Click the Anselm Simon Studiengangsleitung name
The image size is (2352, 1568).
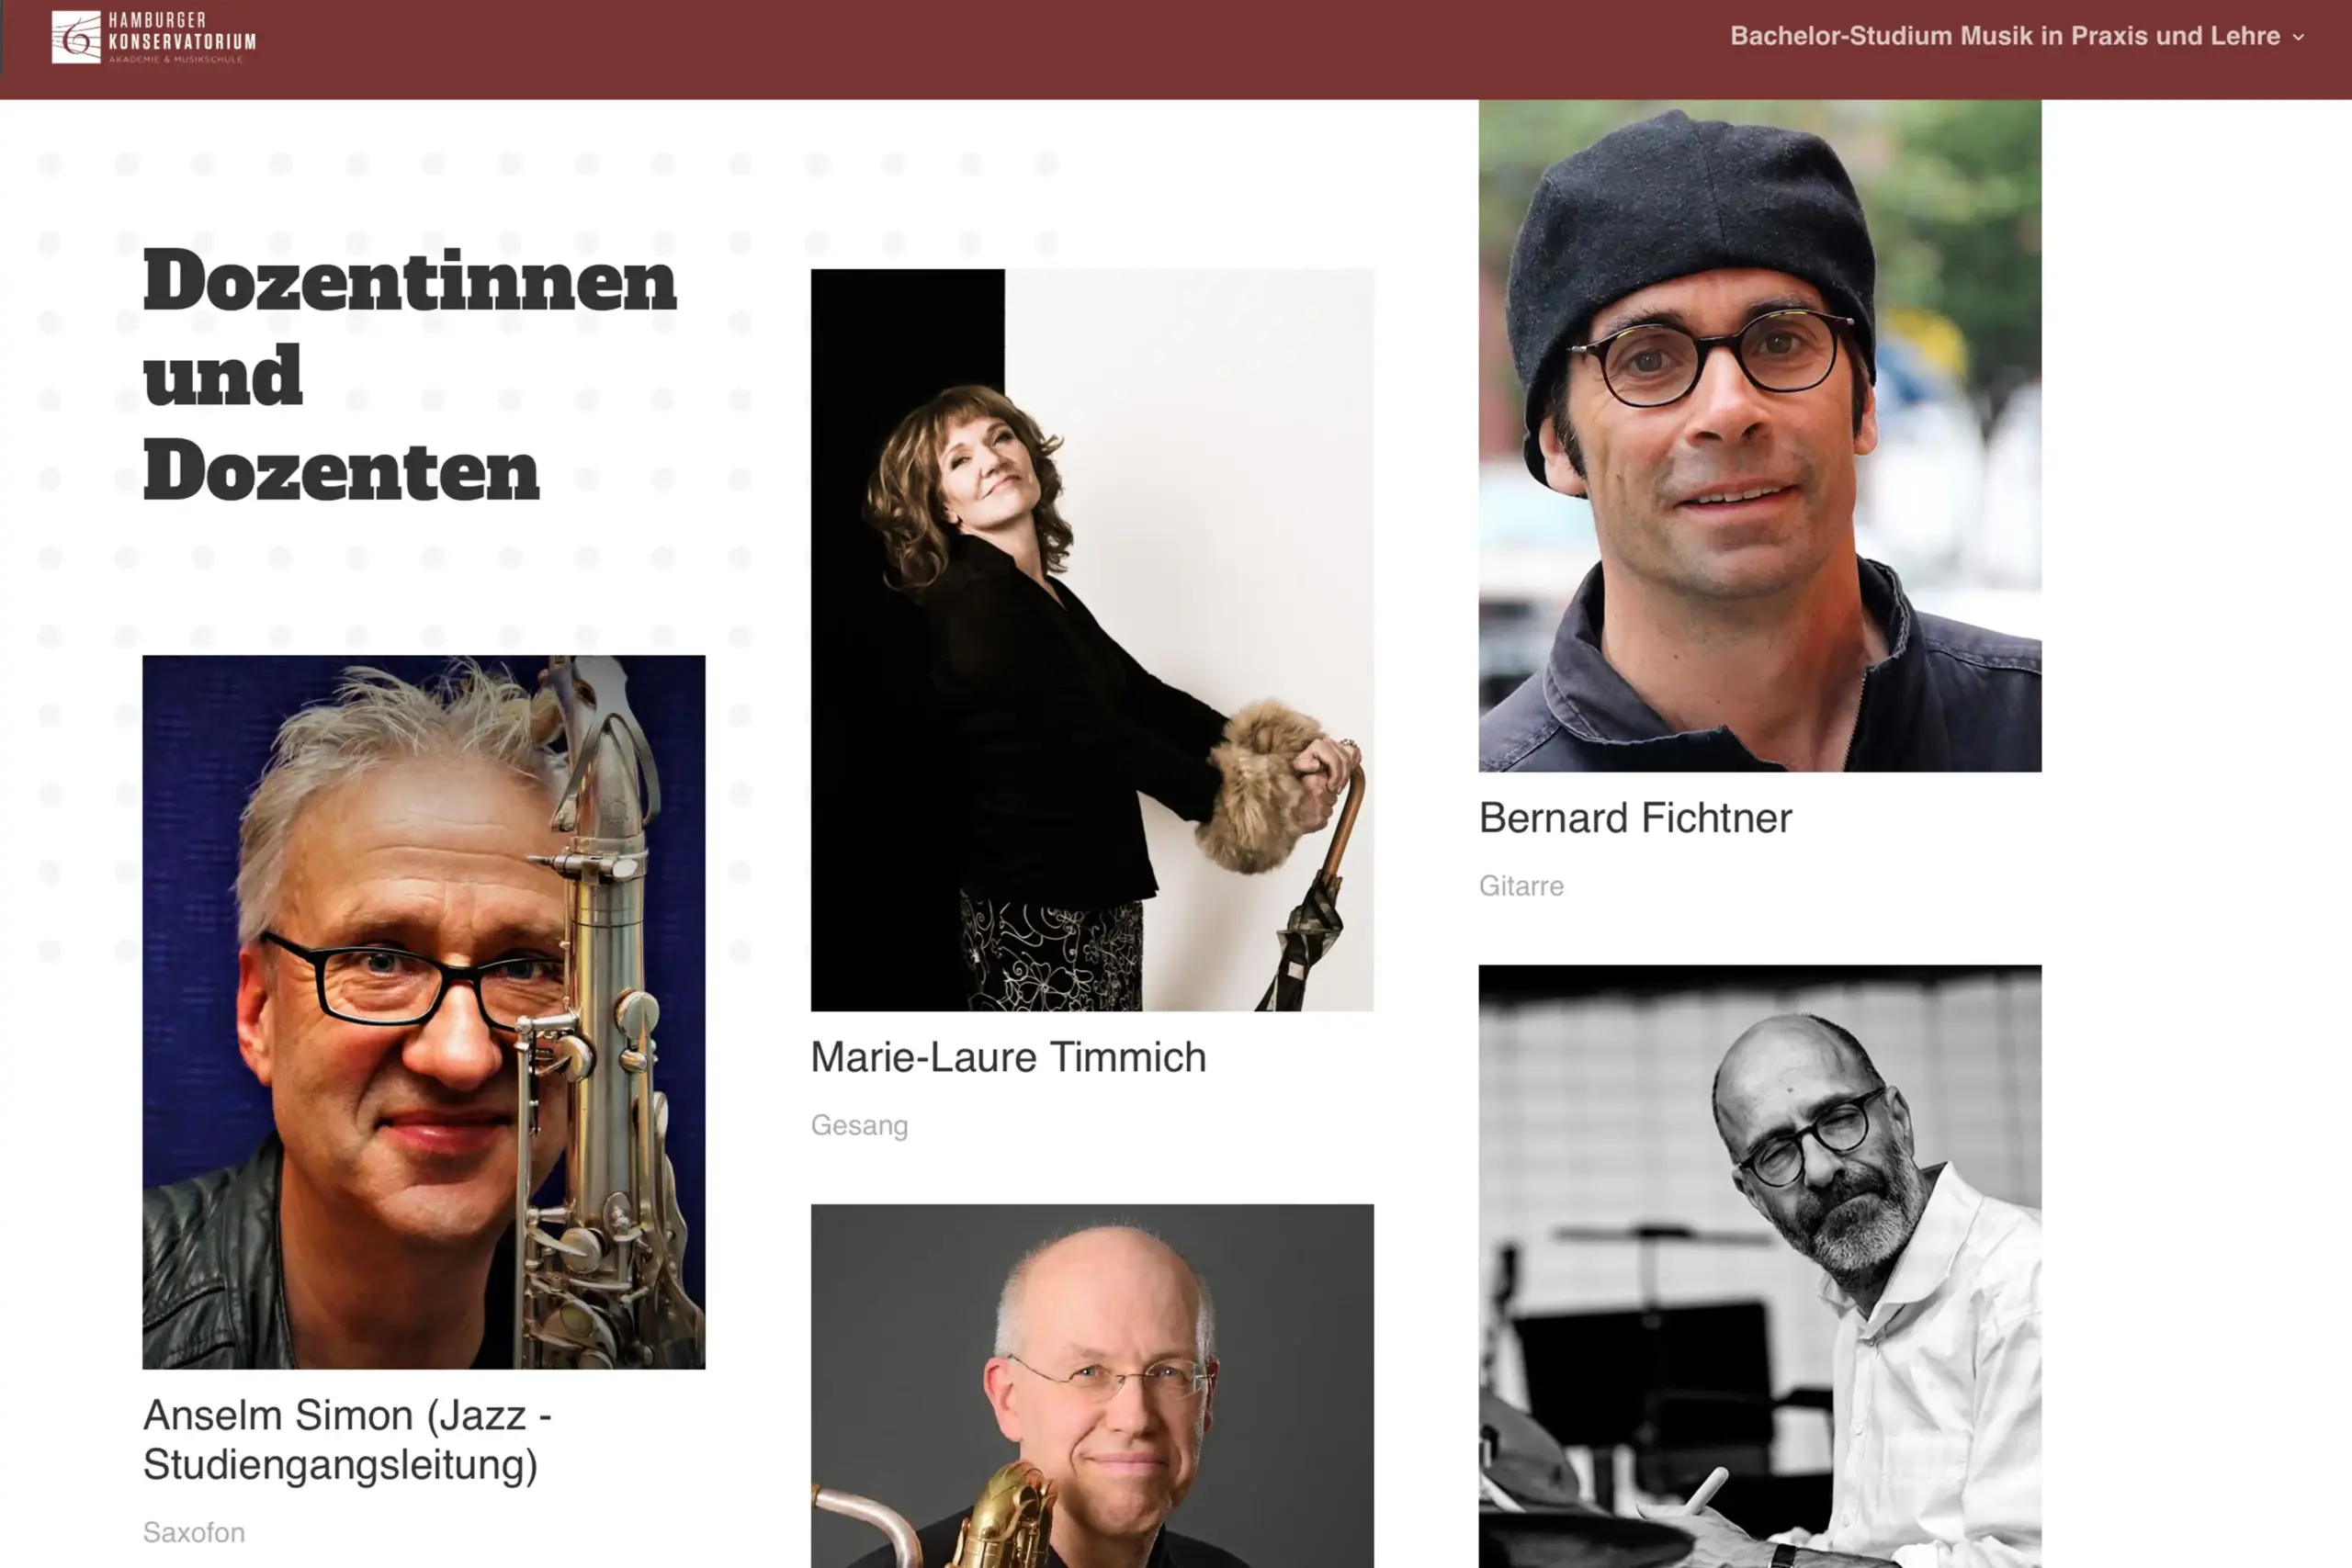347,1439
